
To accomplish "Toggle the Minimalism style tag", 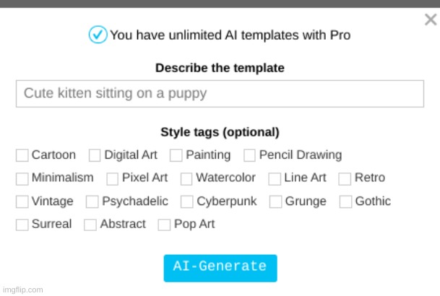I will coord(22,179).
